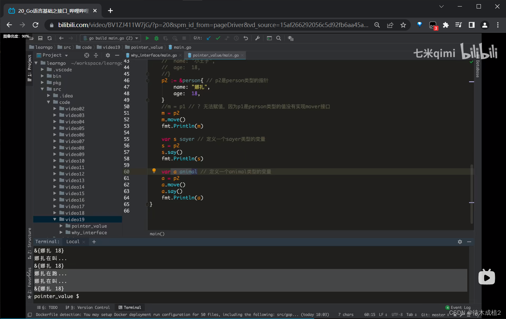The width and height of the screenshot is (506, 319).
Task: Collapse the code folder
Action: pyautogui.click(x=49, y=102)
